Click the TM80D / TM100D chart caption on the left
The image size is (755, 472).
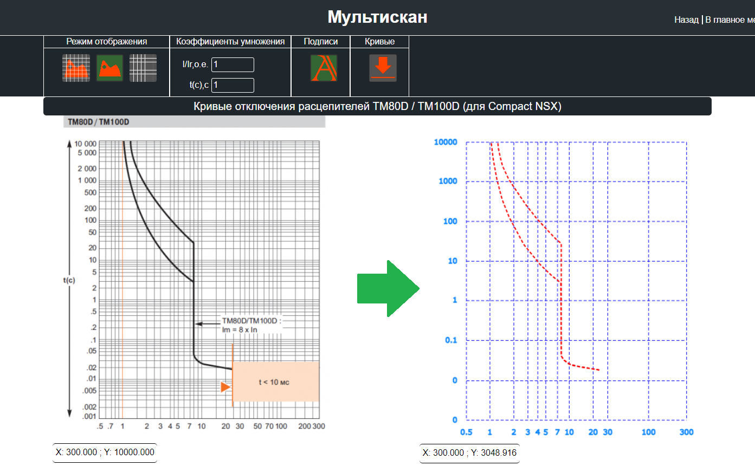[98, 122]
